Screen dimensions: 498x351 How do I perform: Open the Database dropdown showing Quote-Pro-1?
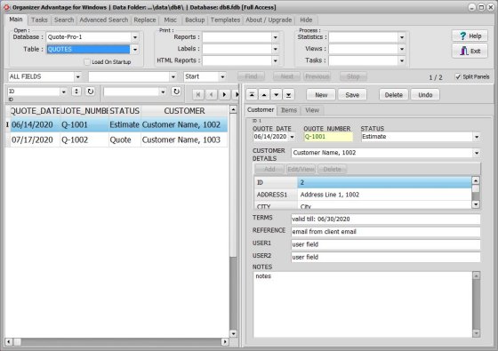[x=135, y=37]
